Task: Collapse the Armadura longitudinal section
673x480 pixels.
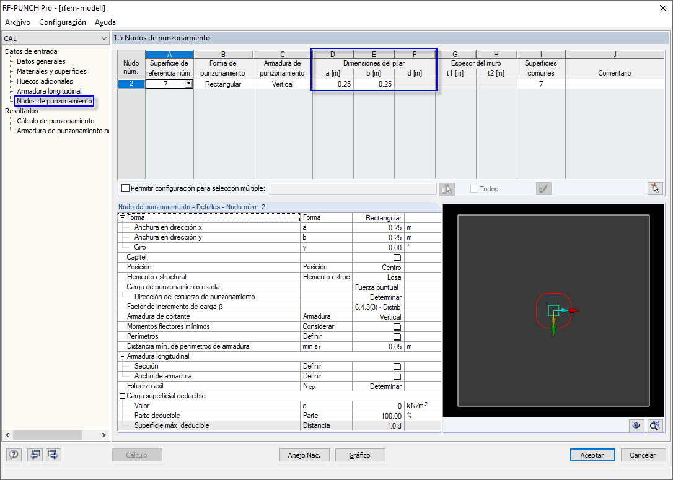Action: 122,357
